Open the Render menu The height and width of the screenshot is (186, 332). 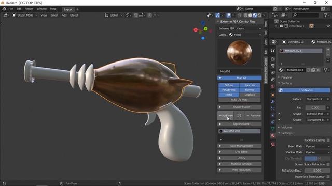[x=29, y=9]
